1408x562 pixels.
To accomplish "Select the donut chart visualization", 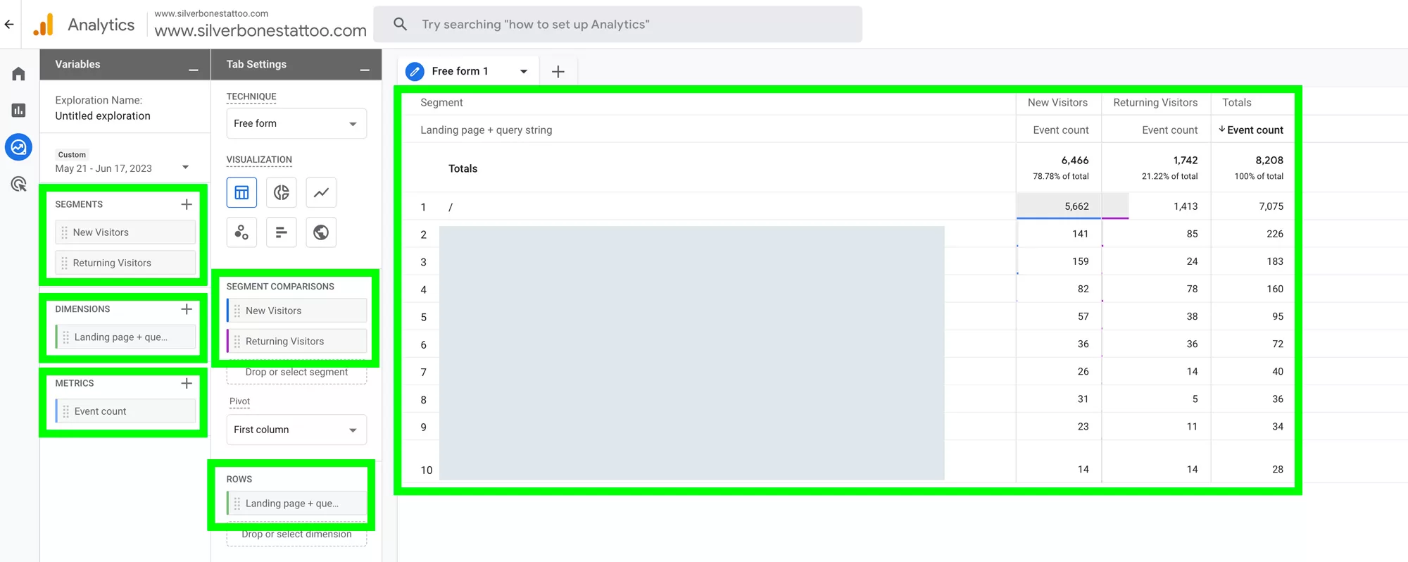I will click(282, 192).
